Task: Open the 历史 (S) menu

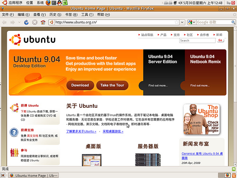Action: tap(55, 15)
